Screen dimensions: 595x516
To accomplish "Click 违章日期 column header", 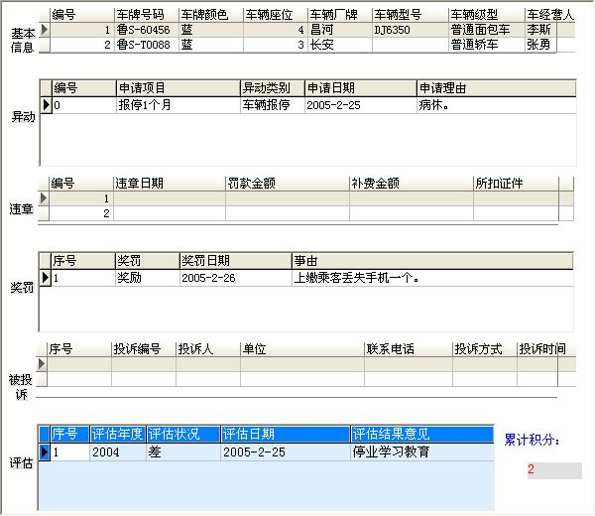I will (x=170, y=184).
